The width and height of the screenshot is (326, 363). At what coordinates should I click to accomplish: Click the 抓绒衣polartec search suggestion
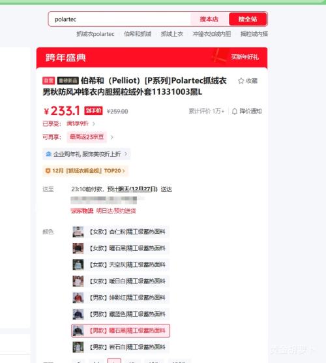point(95,34)
